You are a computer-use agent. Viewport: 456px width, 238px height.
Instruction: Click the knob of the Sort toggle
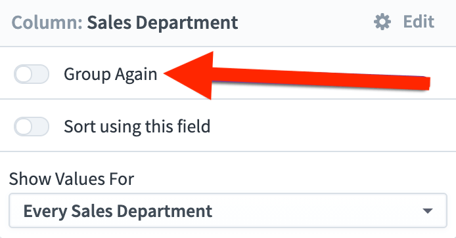(x=24, y=127)
